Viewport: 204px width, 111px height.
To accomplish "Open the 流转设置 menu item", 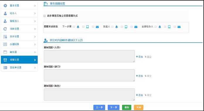I will (19, 29).
